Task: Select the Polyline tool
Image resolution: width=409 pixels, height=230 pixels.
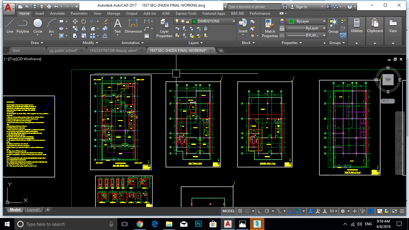Action: (x=23, y=26)
